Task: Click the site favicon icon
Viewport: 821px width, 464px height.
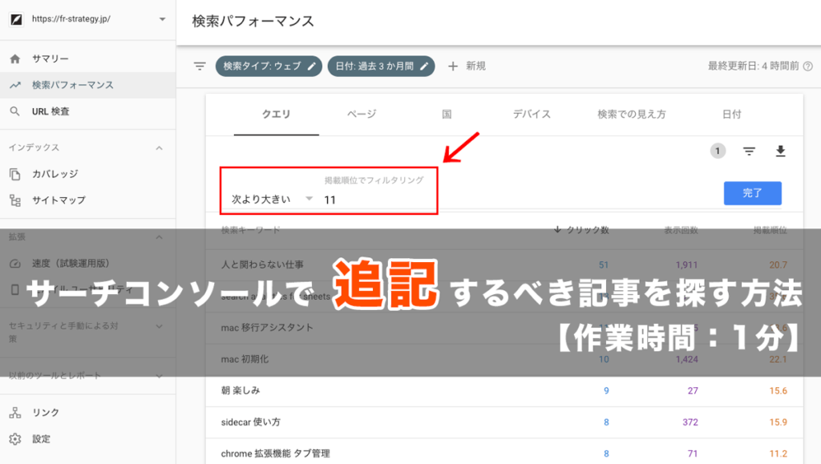Action: (x=16, y=19)
